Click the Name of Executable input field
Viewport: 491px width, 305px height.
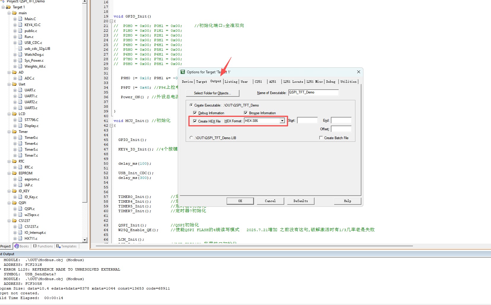point(313,93)
